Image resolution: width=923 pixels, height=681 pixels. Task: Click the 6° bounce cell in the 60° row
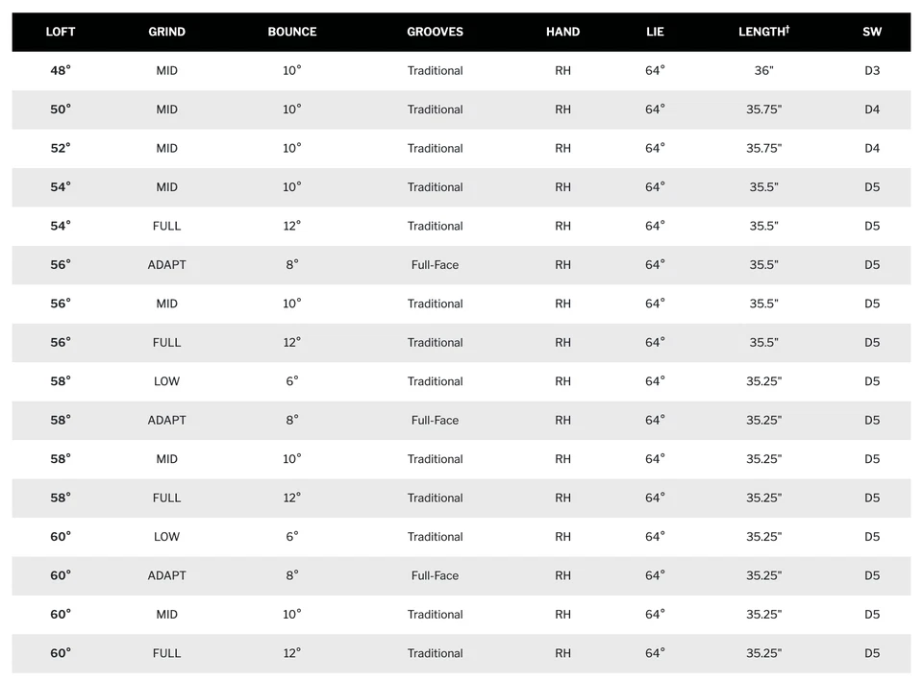tap(292, 537)
